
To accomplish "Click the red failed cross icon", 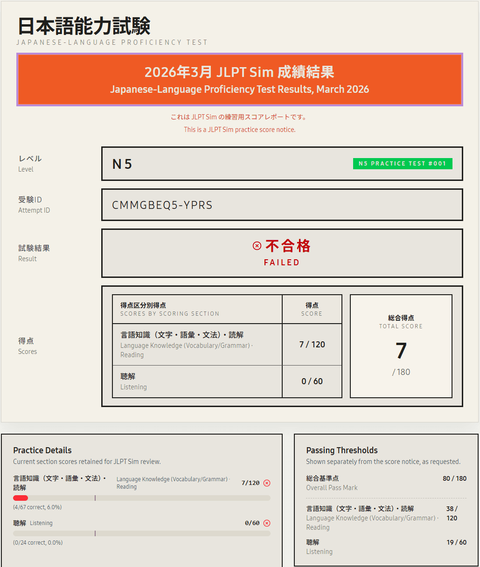I will (256, 245).
